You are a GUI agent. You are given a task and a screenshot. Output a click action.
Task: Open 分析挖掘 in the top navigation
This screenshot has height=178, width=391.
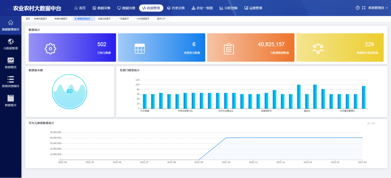(228, 8)
